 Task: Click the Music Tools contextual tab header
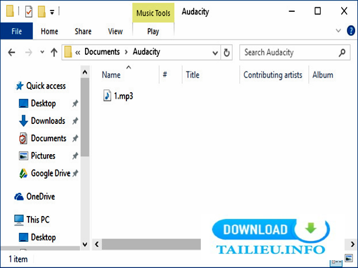point(153,13)
